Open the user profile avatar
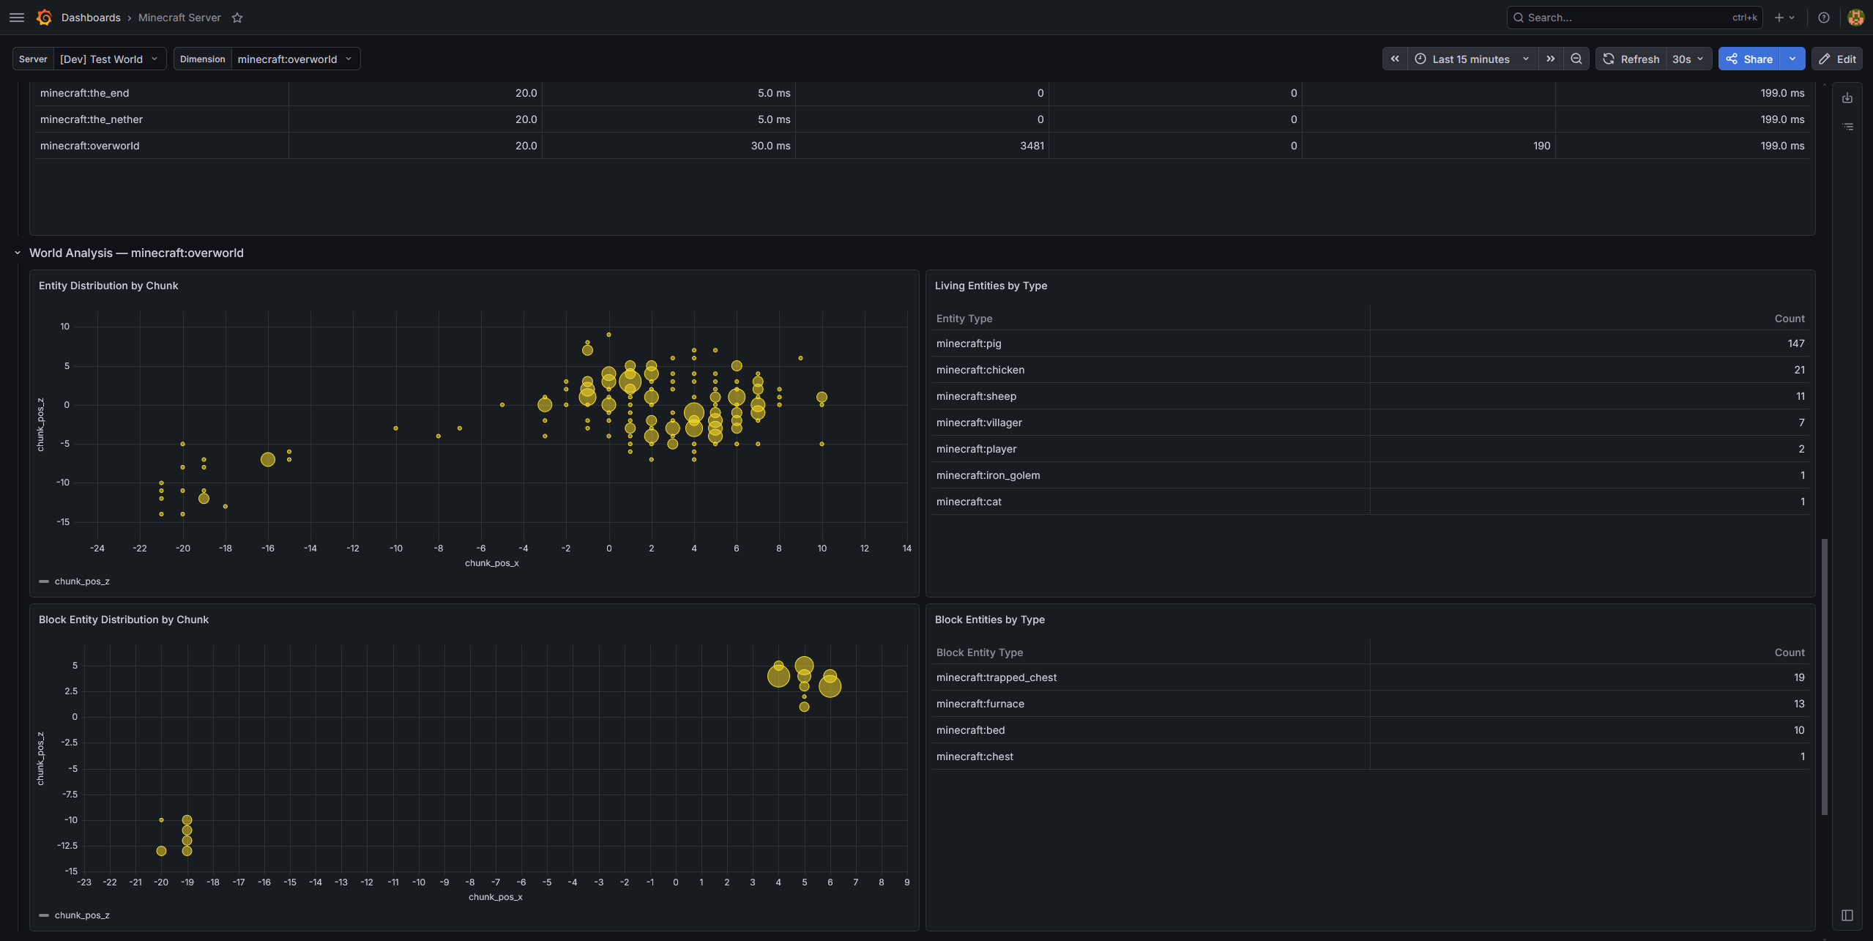The height and width of the screenshot is (941, 1873). 1855,18
